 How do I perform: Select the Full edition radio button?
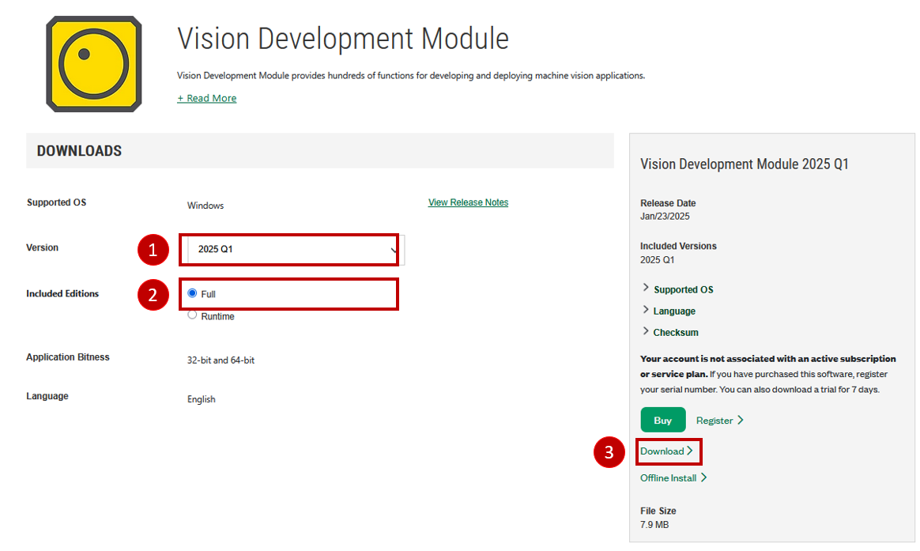pos(192,292)
